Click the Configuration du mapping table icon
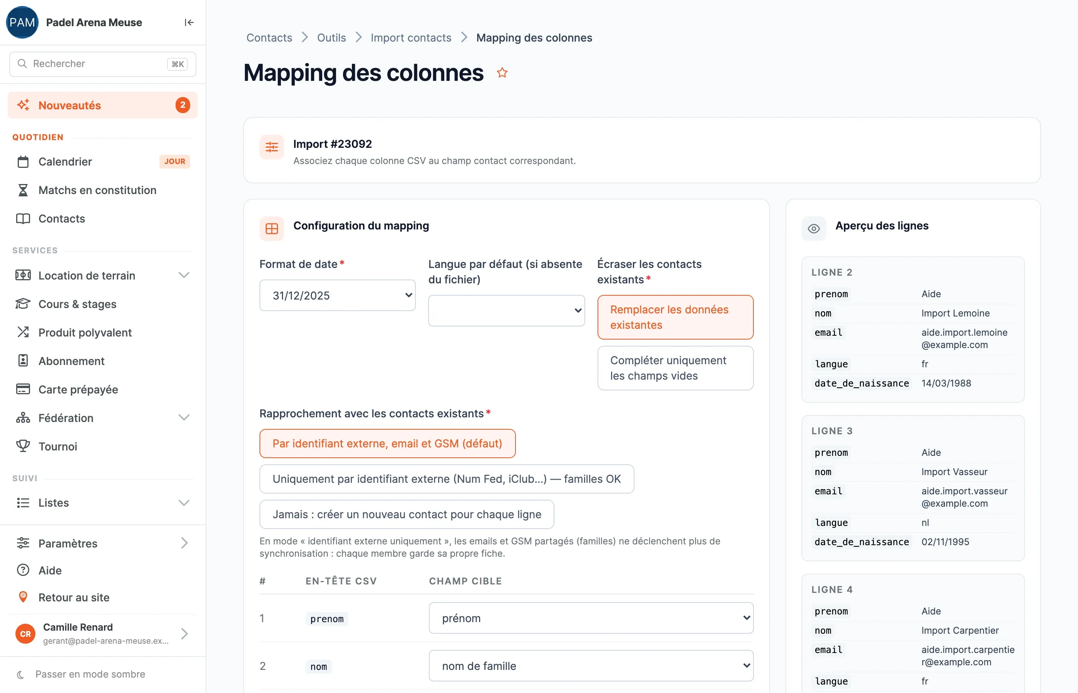Screen dimensions: 1078x693 point(272,229)
